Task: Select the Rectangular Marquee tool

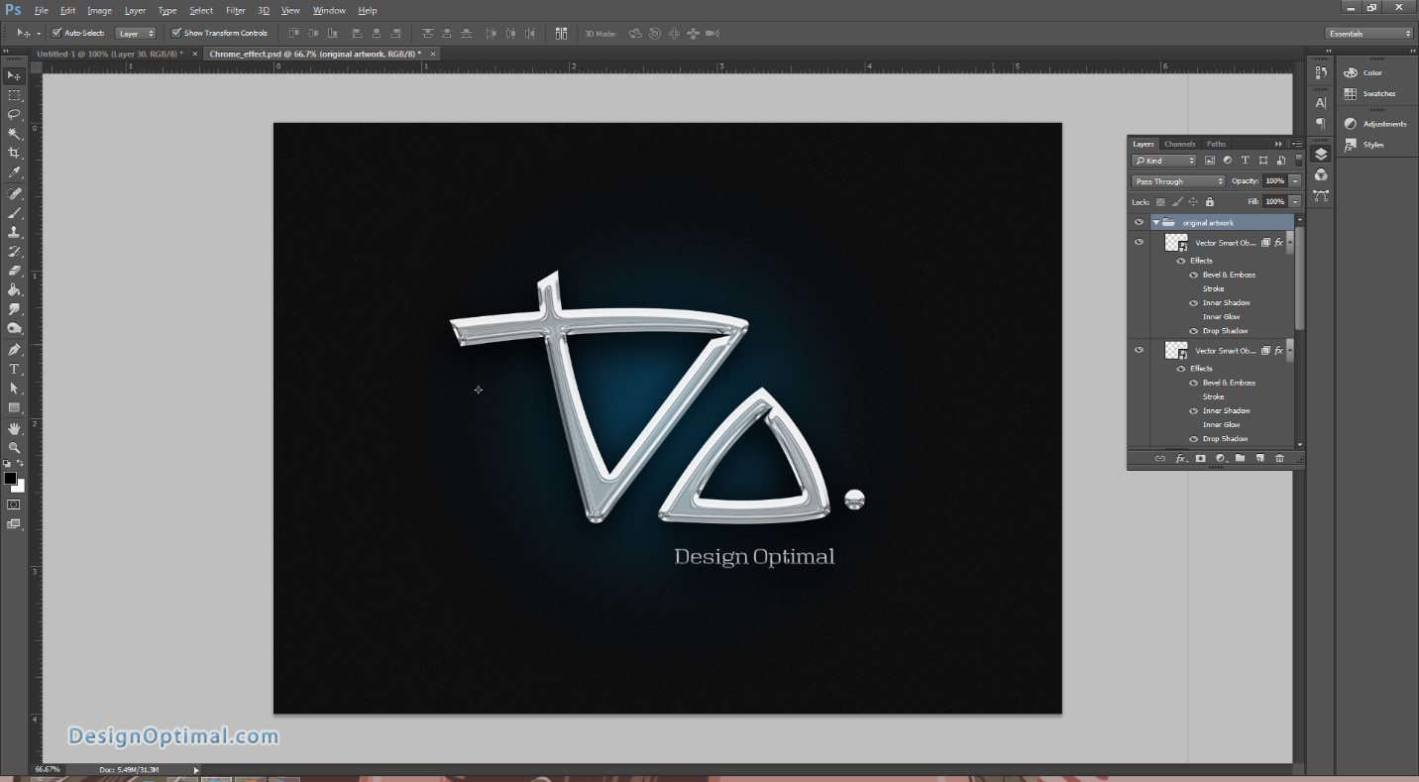Action: 14,95
